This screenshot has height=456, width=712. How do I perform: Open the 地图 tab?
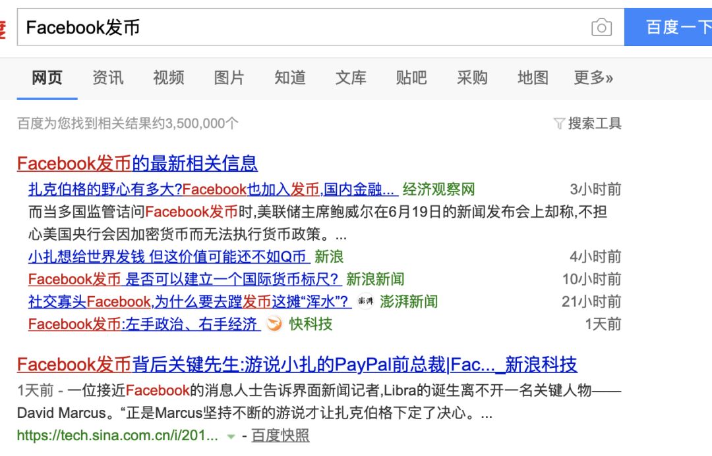pyautogui.click(x=533, y=78)
